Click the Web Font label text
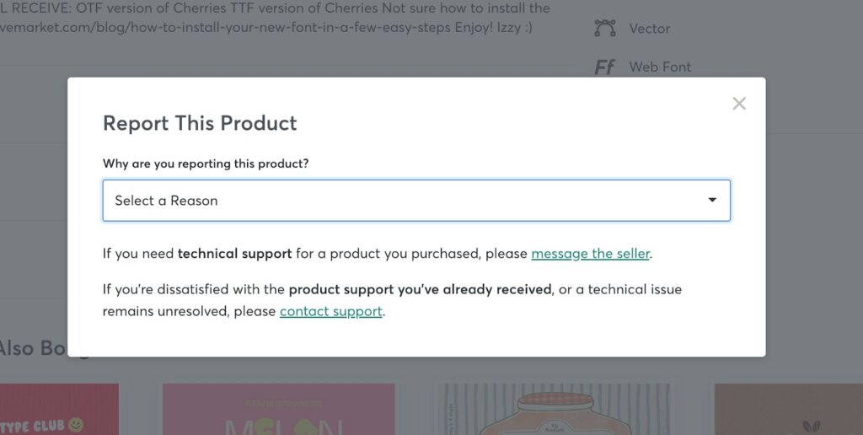The image size is (863, 435). pos(660,67)
